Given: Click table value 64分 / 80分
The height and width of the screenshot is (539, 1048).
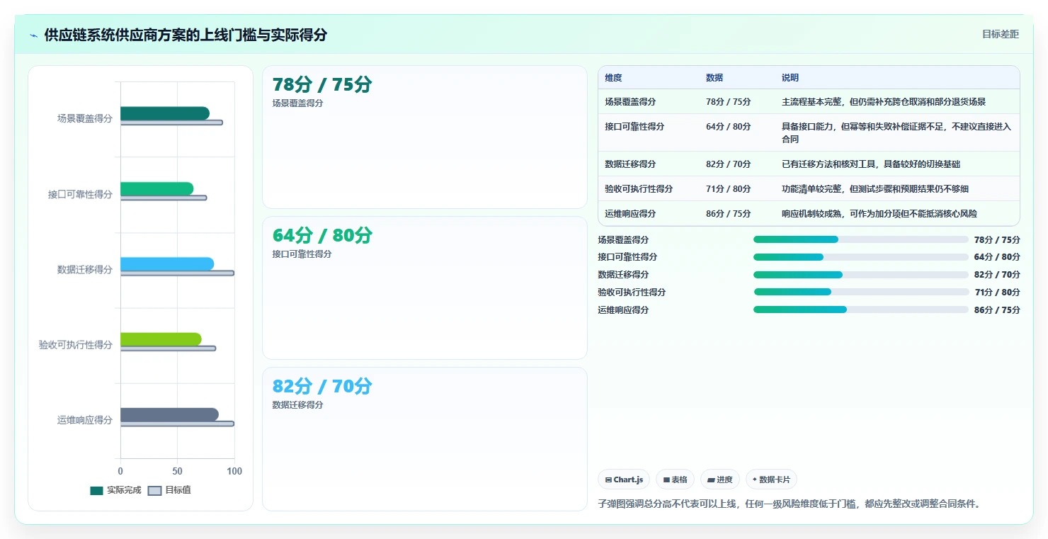Looking at the screenshot, I should [x=728, y=127].
